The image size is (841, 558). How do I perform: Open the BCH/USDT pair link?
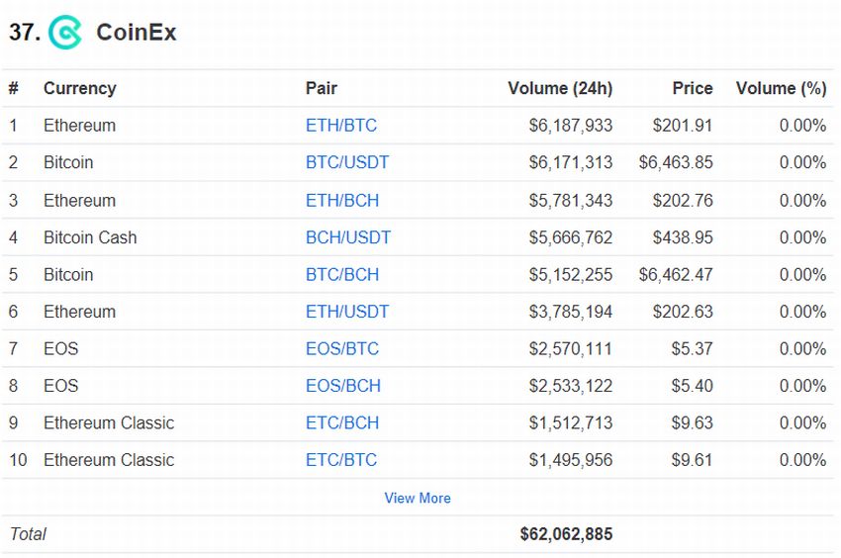point(348,237)
